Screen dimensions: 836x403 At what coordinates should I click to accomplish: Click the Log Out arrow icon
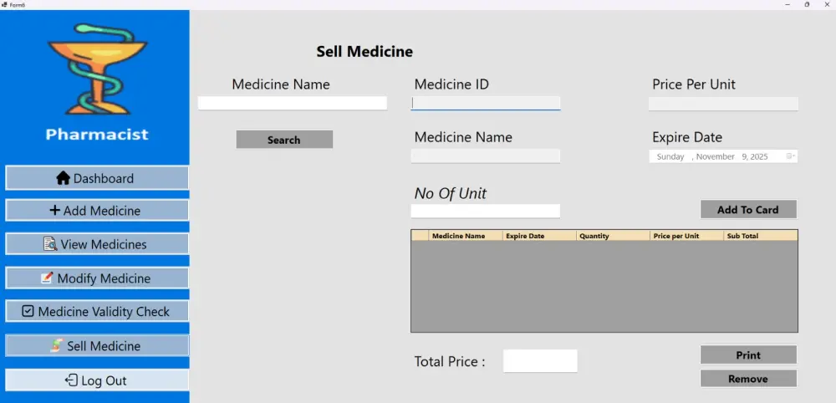pos(71,380)
